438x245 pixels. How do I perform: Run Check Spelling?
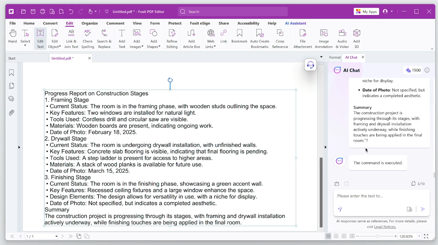(88, 39)
